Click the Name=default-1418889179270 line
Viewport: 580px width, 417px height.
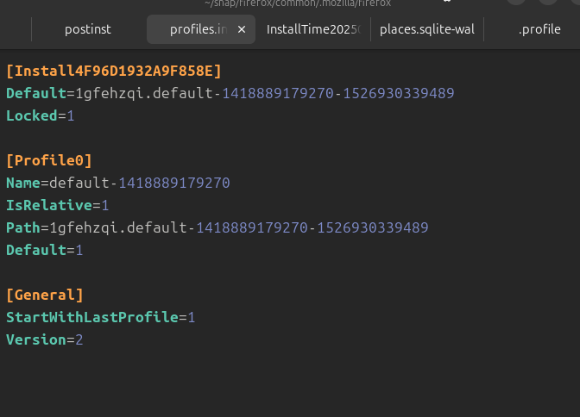(118, 183)
